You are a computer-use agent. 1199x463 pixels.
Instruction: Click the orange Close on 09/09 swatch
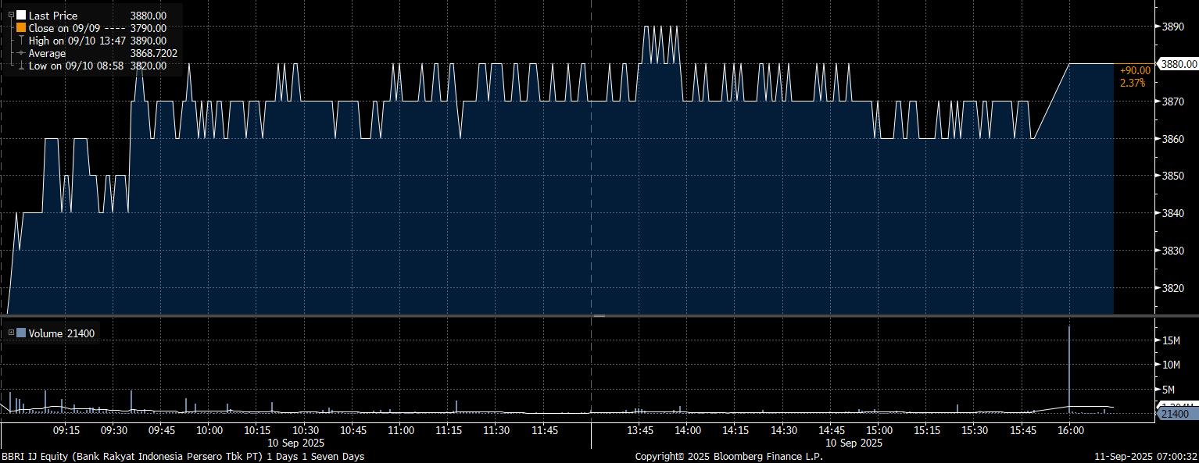(21, 28)
